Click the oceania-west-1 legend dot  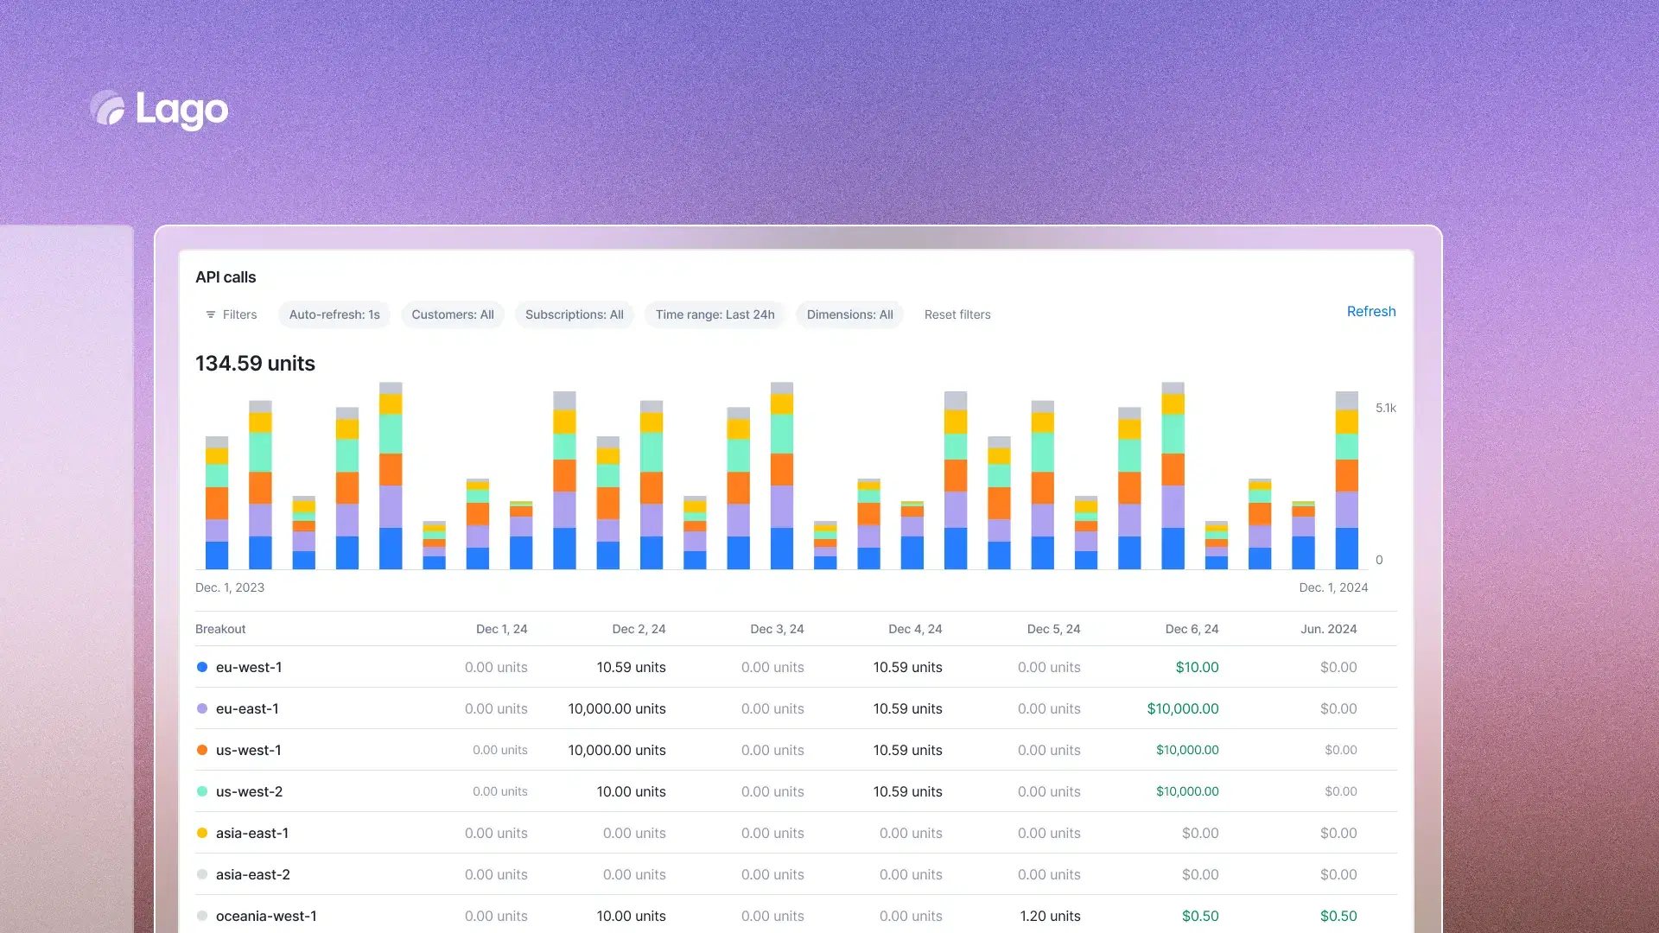tap(202, 916)
